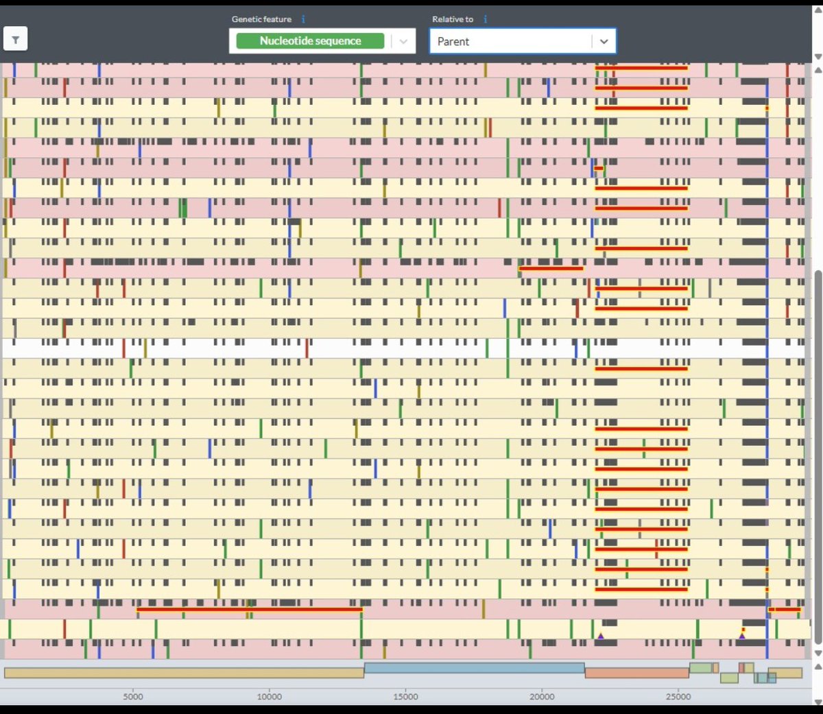
Task: Click the sequence view scroll-down arrow
Action: tap(818, 652)
